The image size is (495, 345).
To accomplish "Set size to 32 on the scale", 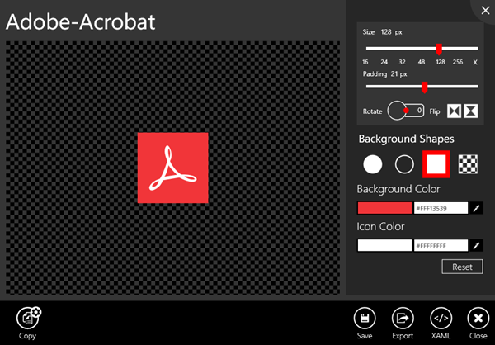I will point(402,62).
